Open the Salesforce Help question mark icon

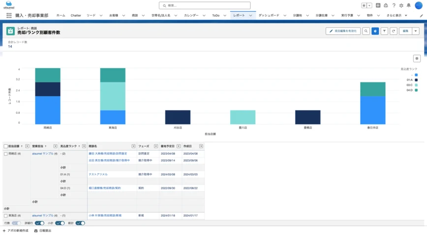tap(394, 5)
